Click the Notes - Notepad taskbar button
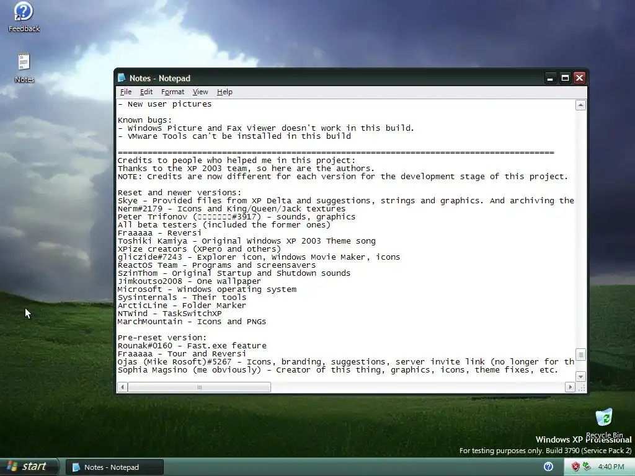The height and width of the screenshot is (476, 635). coord(115,467)
